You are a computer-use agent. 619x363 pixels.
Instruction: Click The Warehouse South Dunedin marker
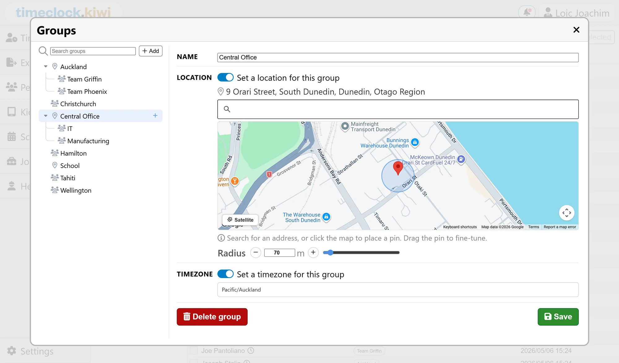click(326, 217)
